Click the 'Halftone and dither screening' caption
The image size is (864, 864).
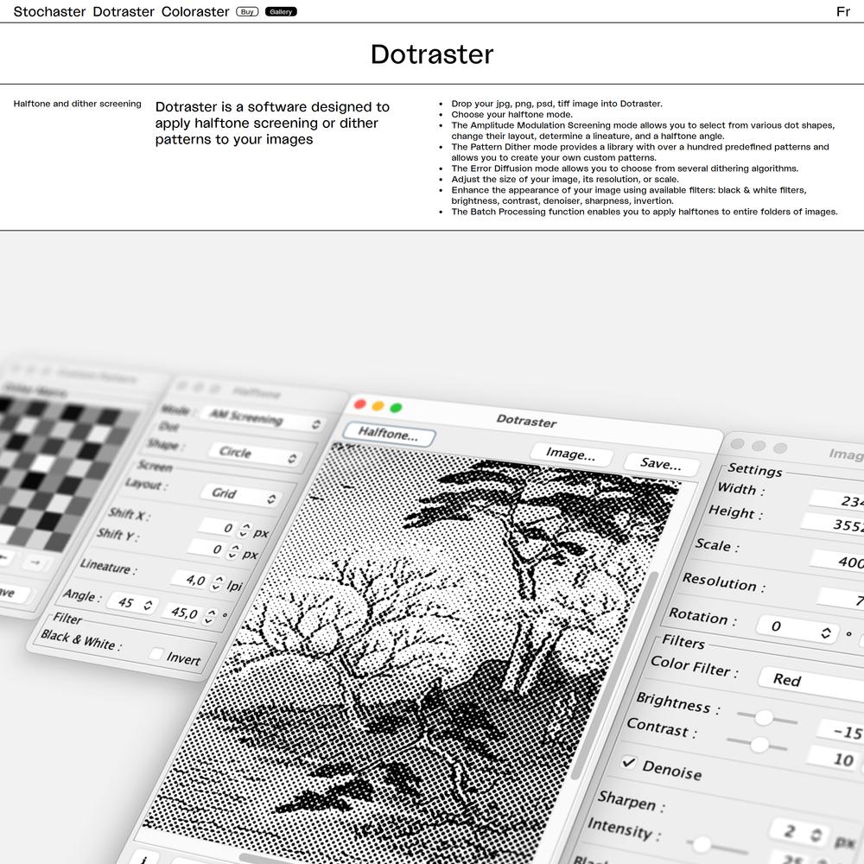(x=77, y=104)
